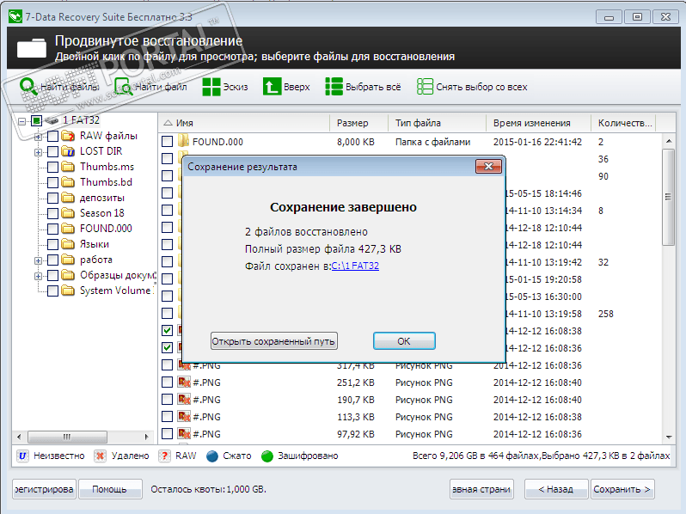Sort by Имя column header
686x514 pixels.
[243, 123]
